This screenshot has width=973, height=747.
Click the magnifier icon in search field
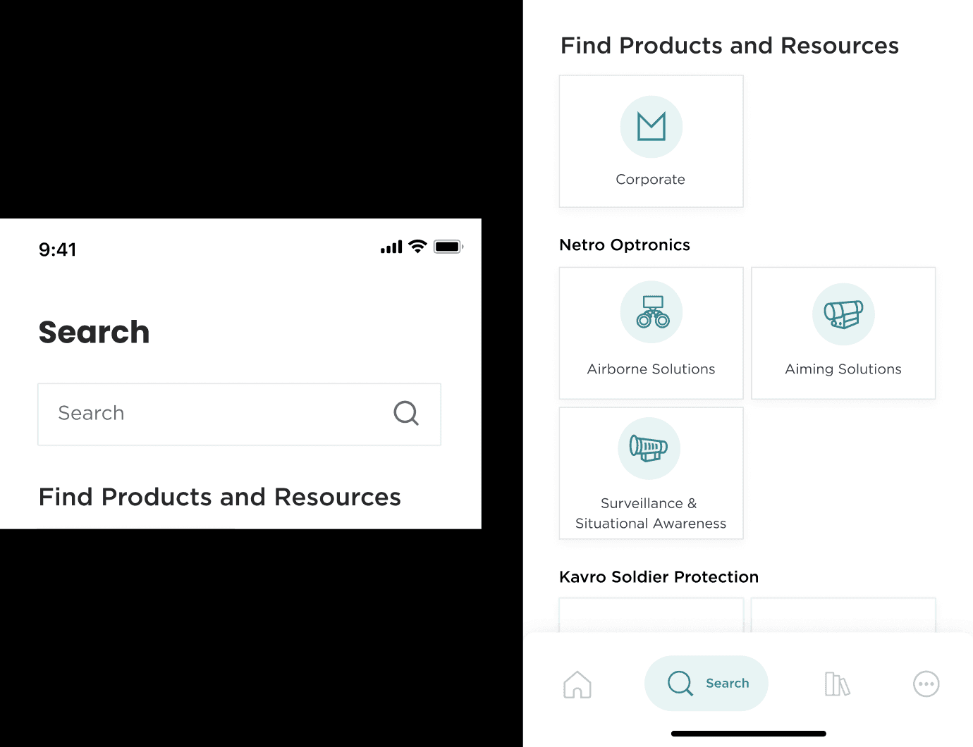pyautogui.click(x=406, y=413)
